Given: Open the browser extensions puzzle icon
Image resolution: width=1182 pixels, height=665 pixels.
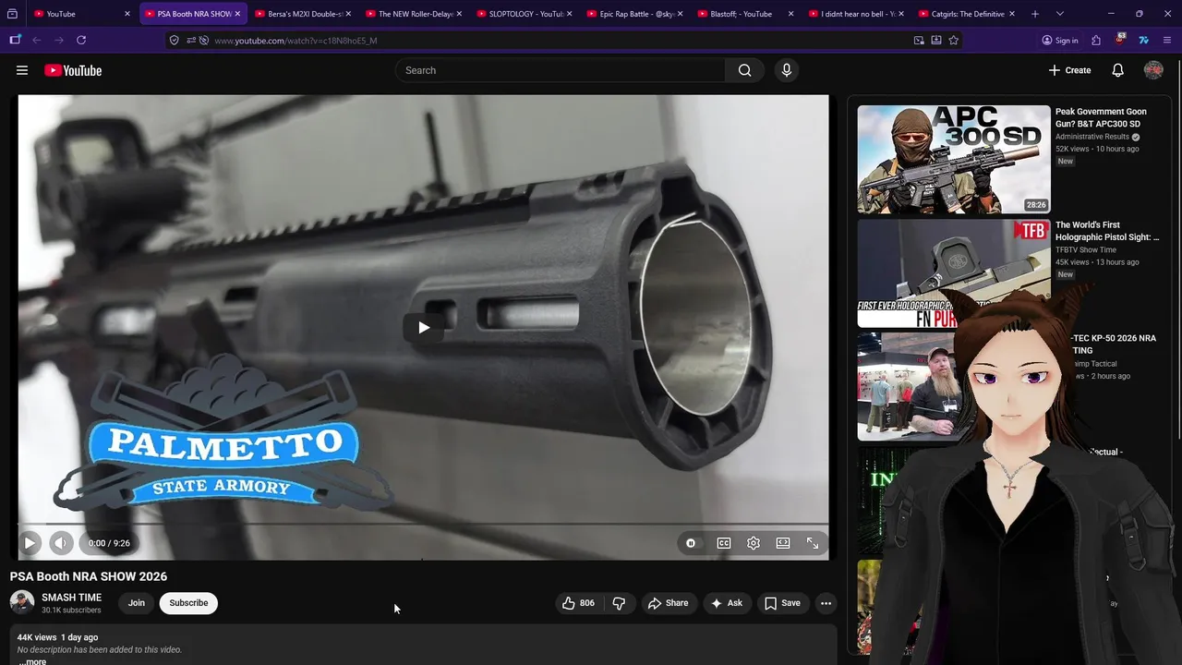Looking at the screenshot, I should click(x=1096, y=40).
